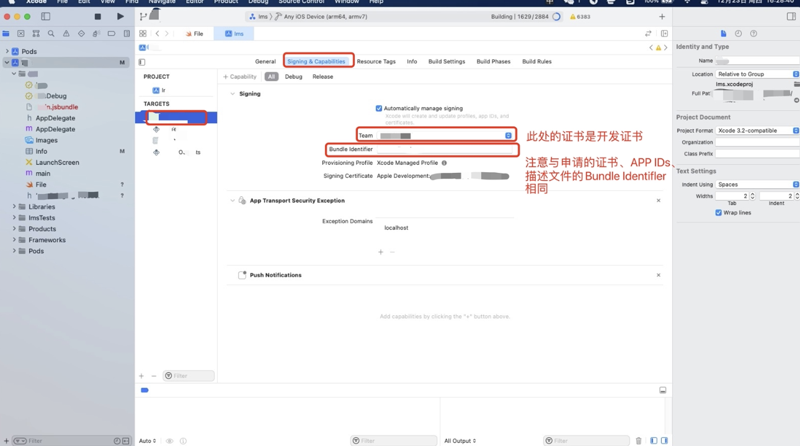Toggle the Wrap lines checkbox
The height and width of the screenshot is (446, 800).
pyautogui.click(x=719, y=212)
